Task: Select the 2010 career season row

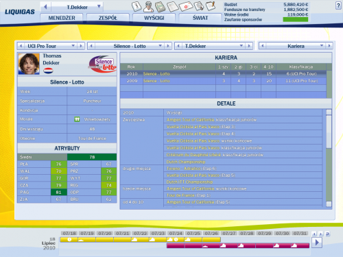Action: click(223, 74)
